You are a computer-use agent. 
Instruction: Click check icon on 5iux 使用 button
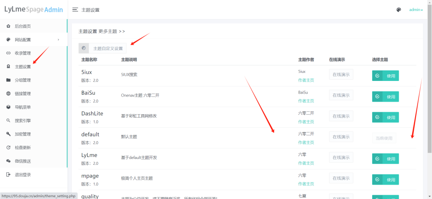click(378, 76)
